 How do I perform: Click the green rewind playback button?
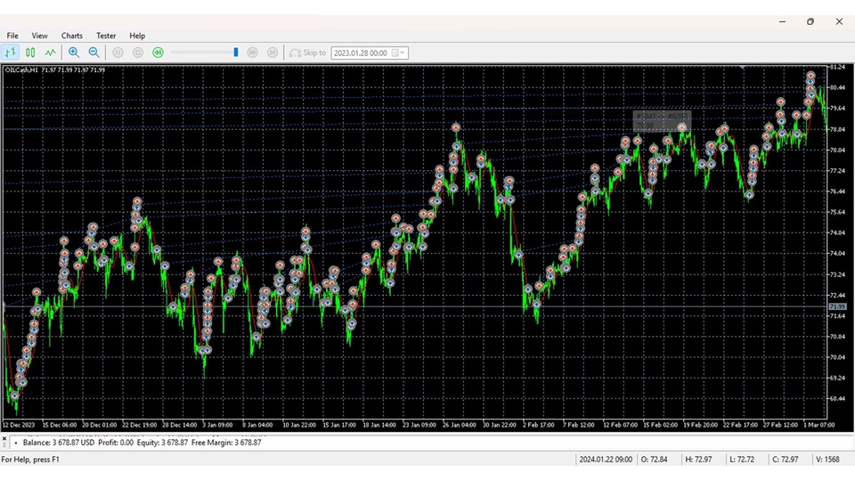coord(158,53)
